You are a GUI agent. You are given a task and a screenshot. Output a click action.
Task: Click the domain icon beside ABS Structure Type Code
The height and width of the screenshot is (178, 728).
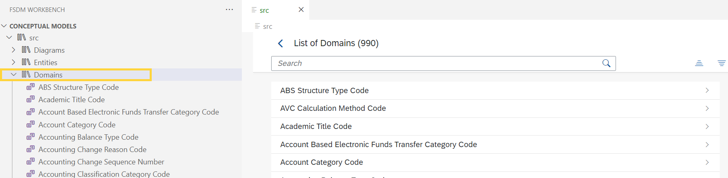31,87
